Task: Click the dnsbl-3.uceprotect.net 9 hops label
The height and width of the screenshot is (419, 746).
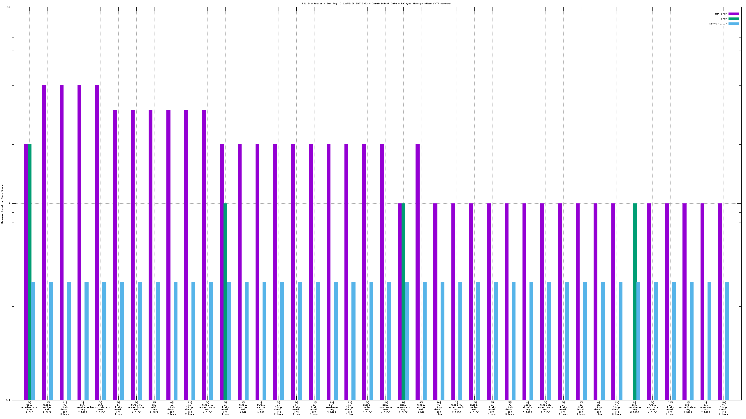Action: (136, 407)
